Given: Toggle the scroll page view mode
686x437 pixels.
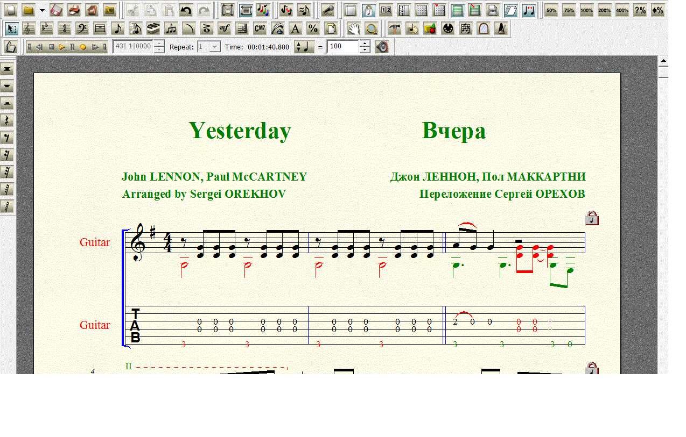Looking at the screenshot, I should (246, 10).
